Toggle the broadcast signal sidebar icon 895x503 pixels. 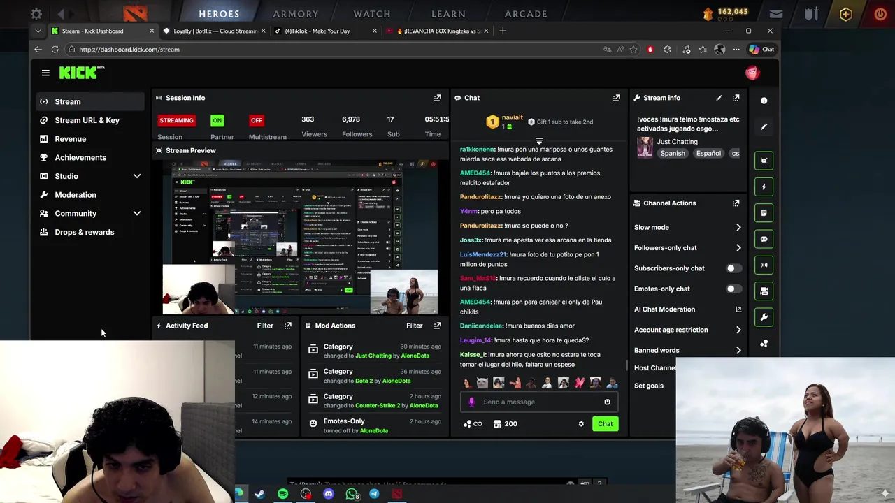pos(764,265)
